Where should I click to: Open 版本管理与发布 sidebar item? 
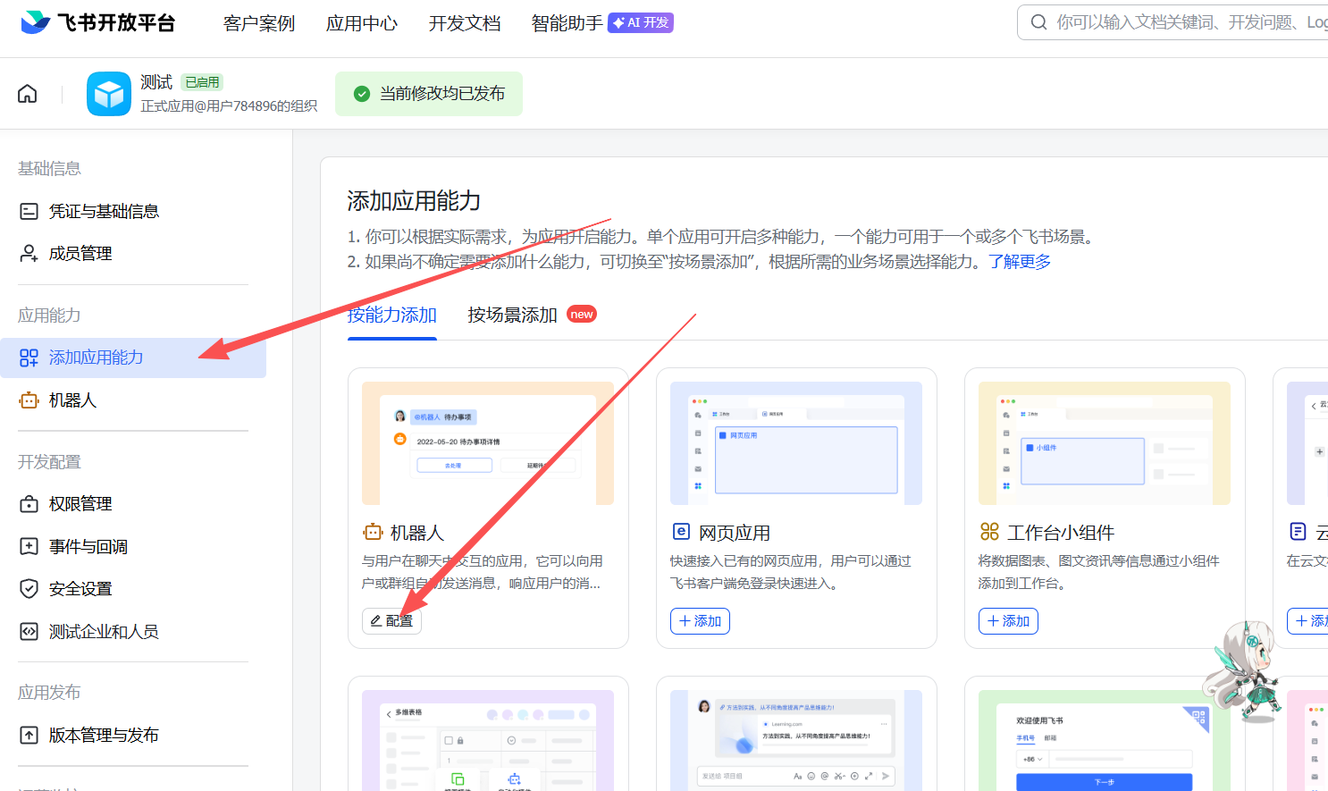pyautogui.click(x=133, y=736)
